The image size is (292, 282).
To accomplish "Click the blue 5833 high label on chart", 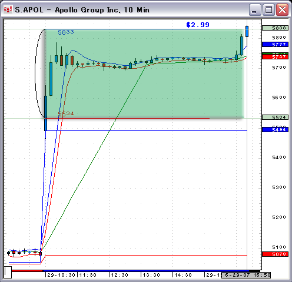I will (x=66, y=32).
